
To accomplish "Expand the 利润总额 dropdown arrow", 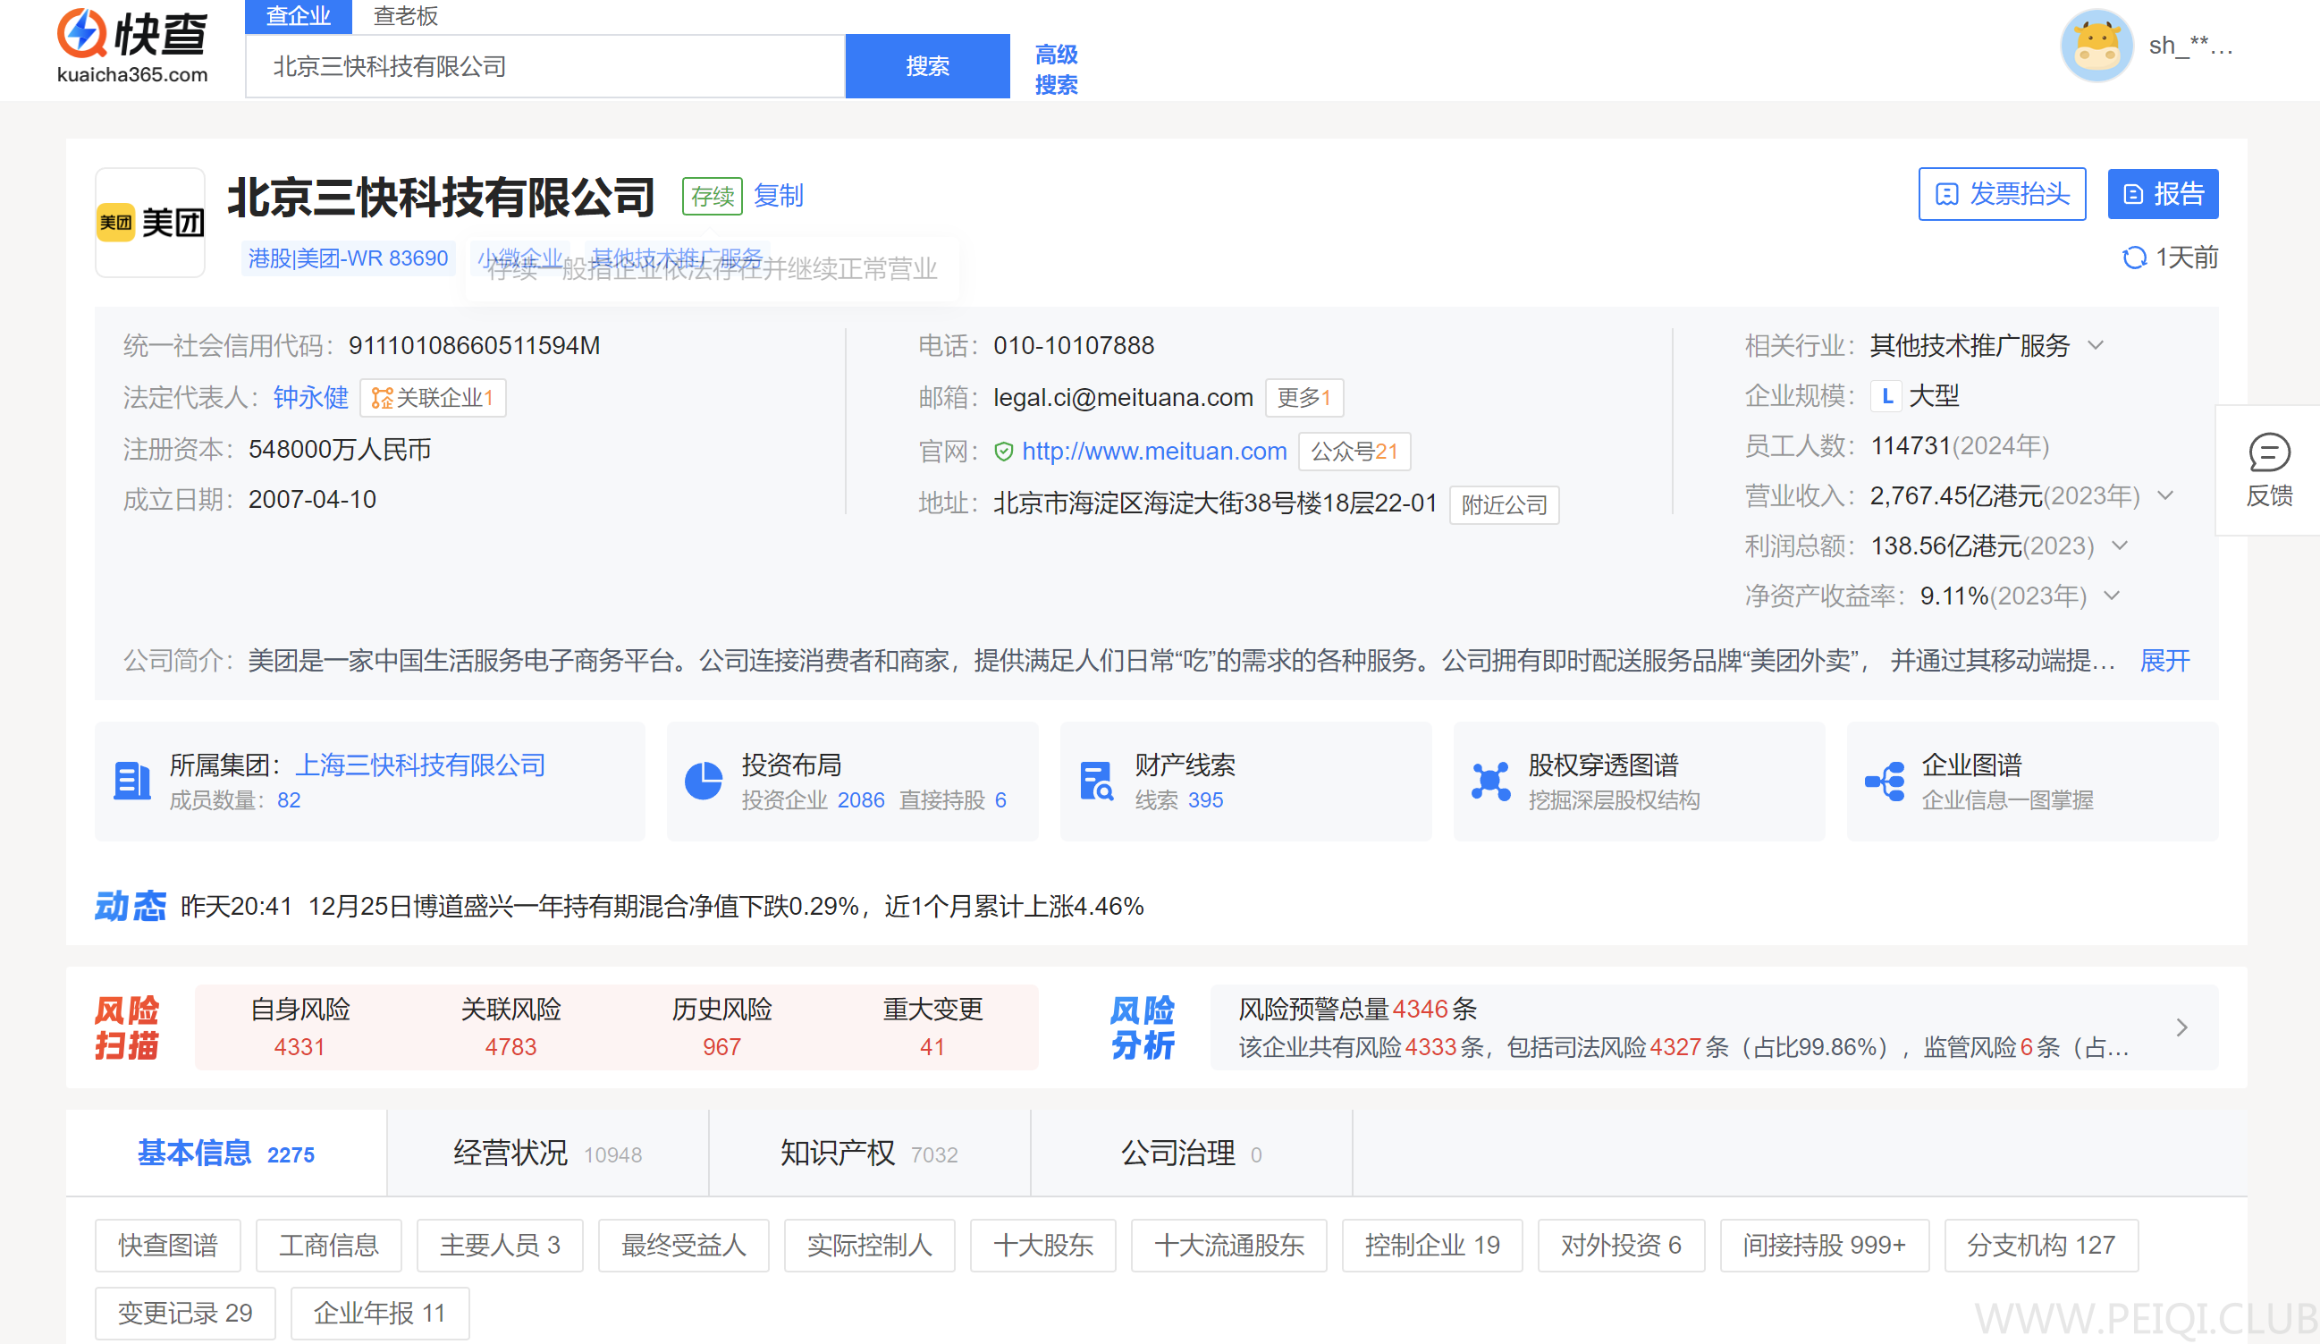I will click(2120, 545).
